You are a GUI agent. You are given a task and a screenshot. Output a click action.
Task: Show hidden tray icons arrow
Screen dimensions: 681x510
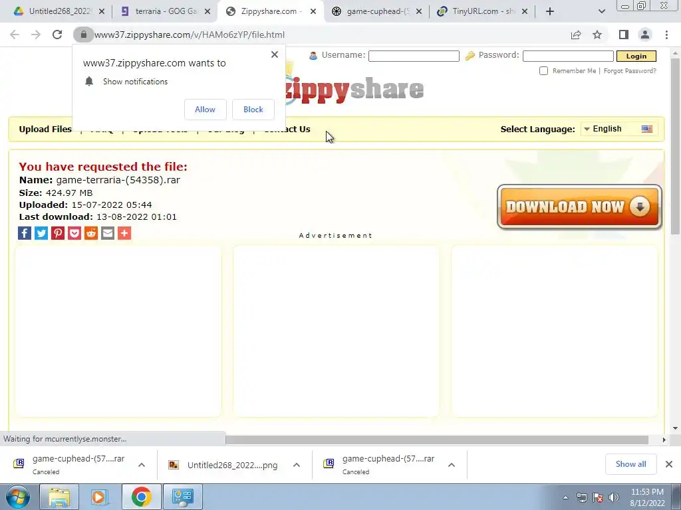click(x=565, y=497)
